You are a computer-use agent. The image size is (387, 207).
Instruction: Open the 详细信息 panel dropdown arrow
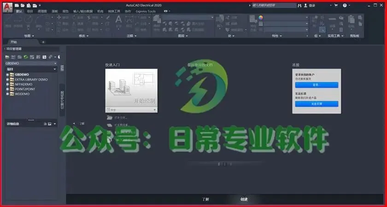click(55, 124)
